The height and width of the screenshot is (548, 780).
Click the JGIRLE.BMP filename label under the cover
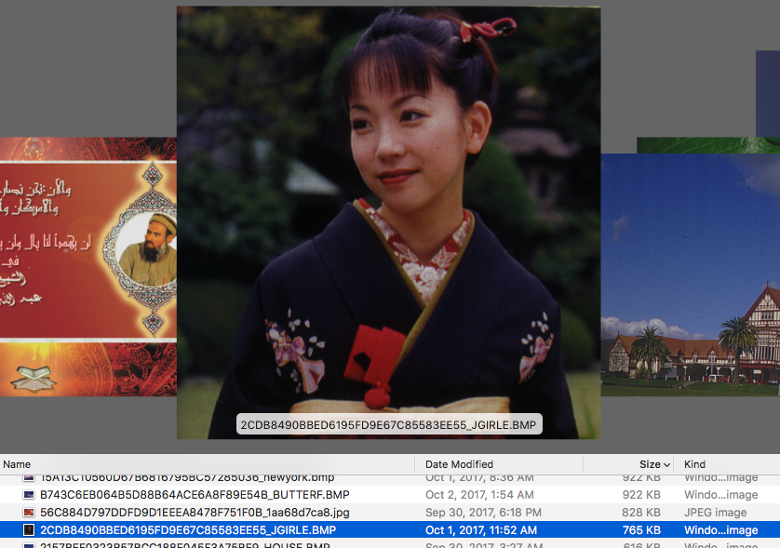coord(388,425)
